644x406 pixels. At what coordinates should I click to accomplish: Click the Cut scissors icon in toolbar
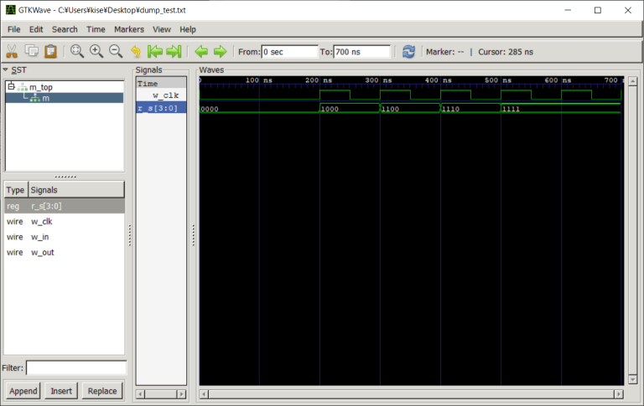pos(12,51)
